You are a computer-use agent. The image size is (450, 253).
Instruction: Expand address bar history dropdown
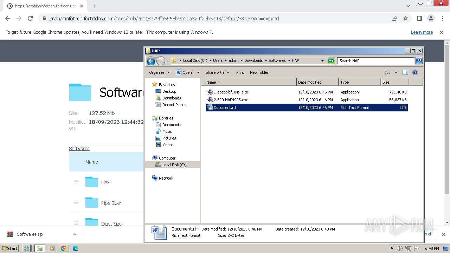[x=322, y=61]
